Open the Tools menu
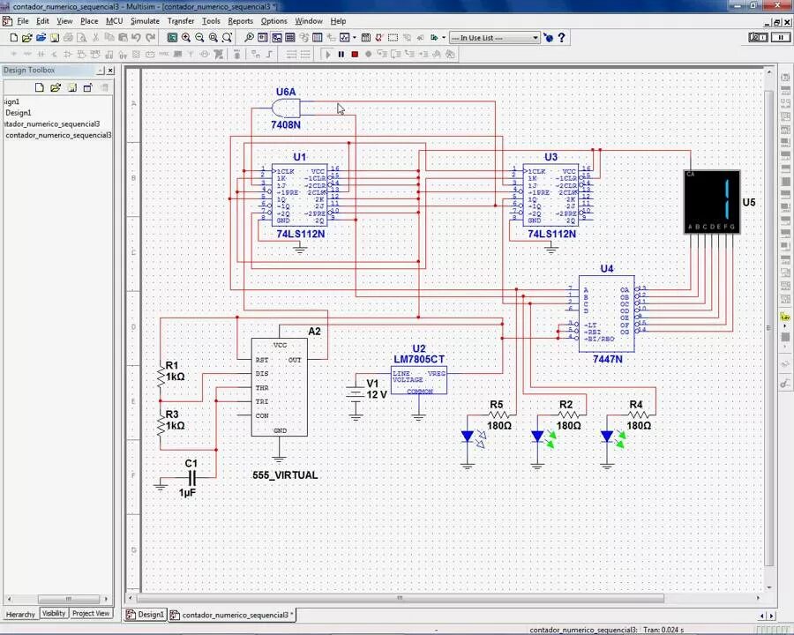Viewport: 794px width, 635px height. [x=211, y=21]
